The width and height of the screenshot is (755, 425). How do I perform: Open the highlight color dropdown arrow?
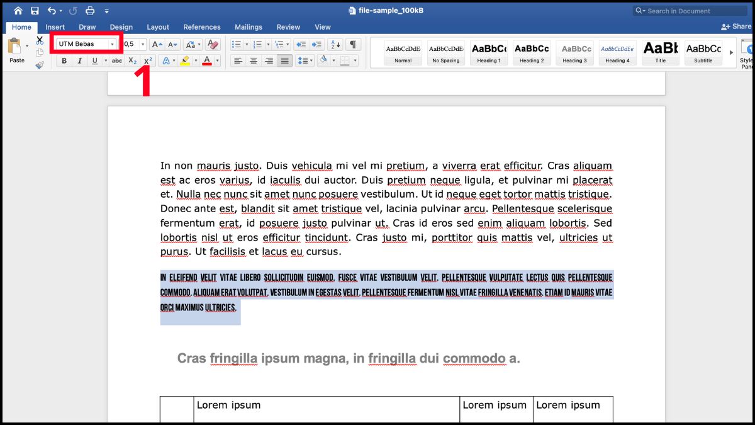(x=194, y=61)
